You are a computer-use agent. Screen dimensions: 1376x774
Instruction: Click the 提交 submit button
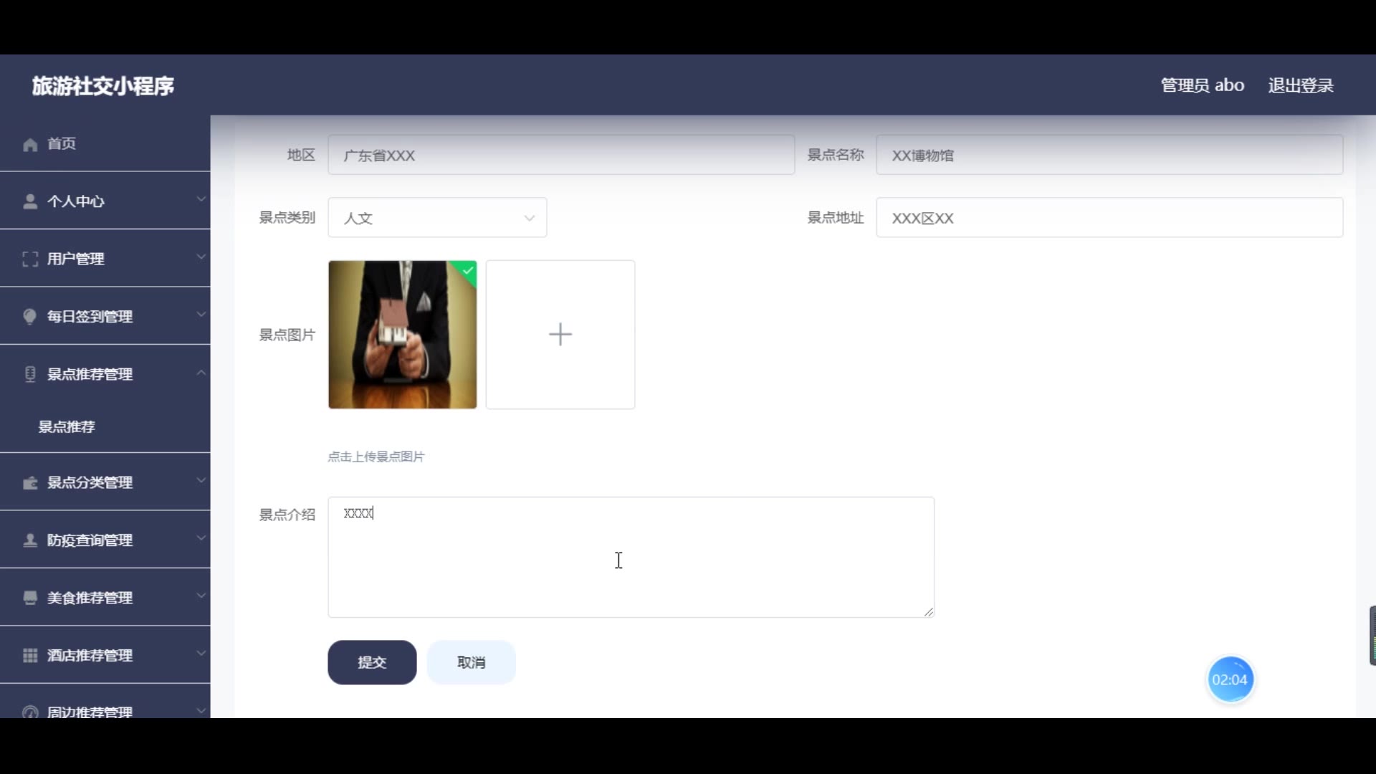pyautogui.click(x=372, y=662)
